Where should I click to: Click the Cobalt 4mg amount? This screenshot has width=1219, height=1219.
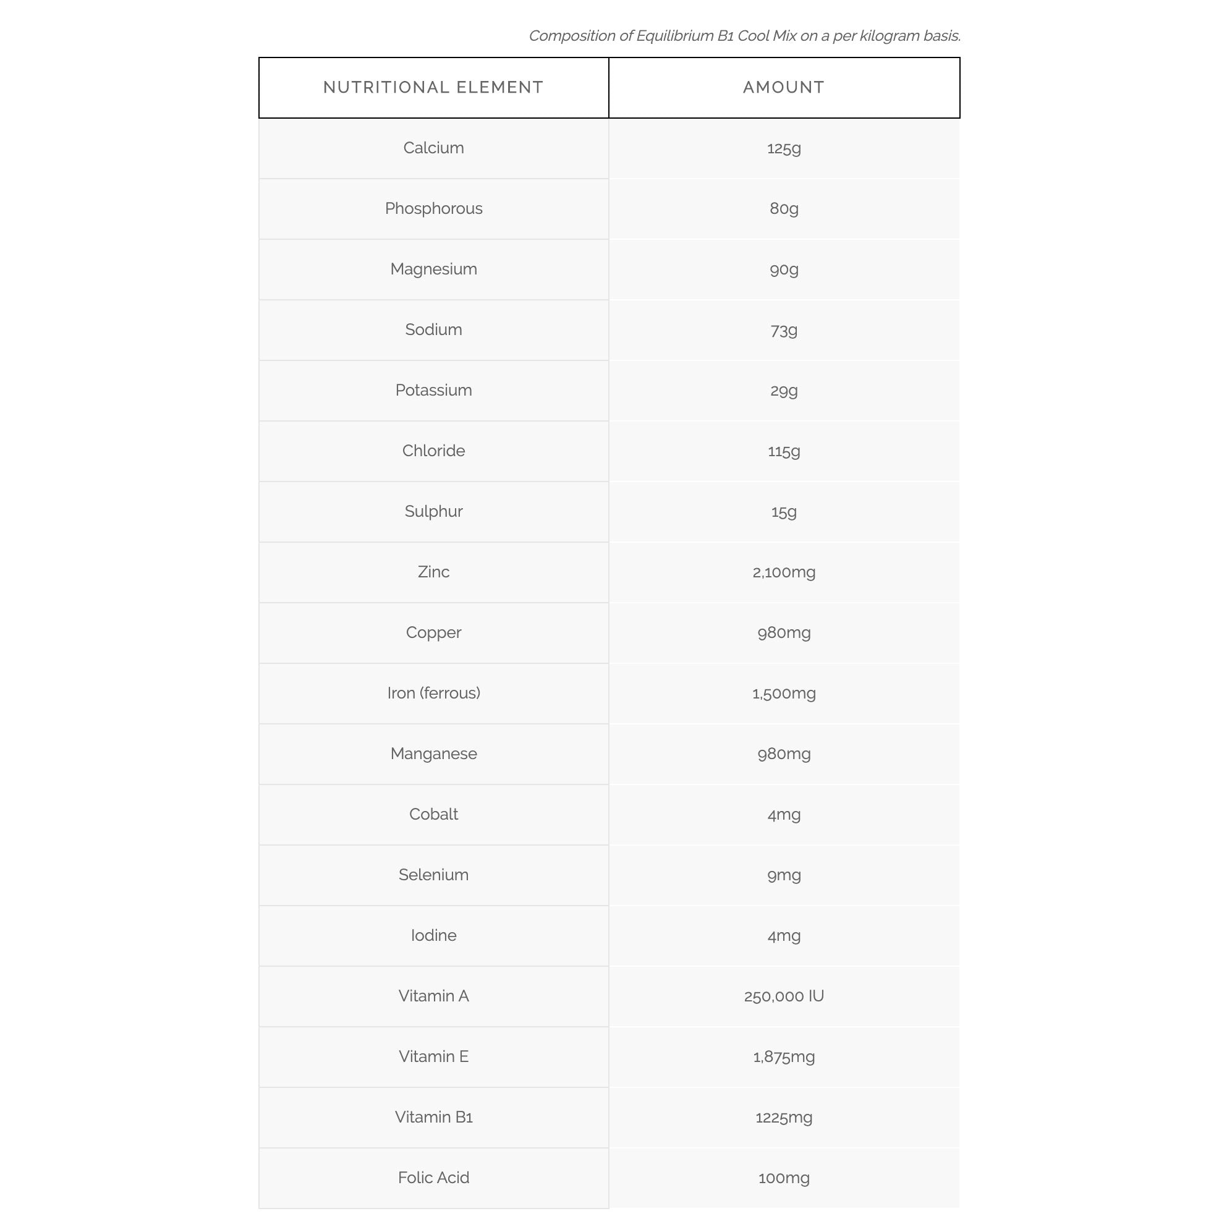tap(784, 815)
